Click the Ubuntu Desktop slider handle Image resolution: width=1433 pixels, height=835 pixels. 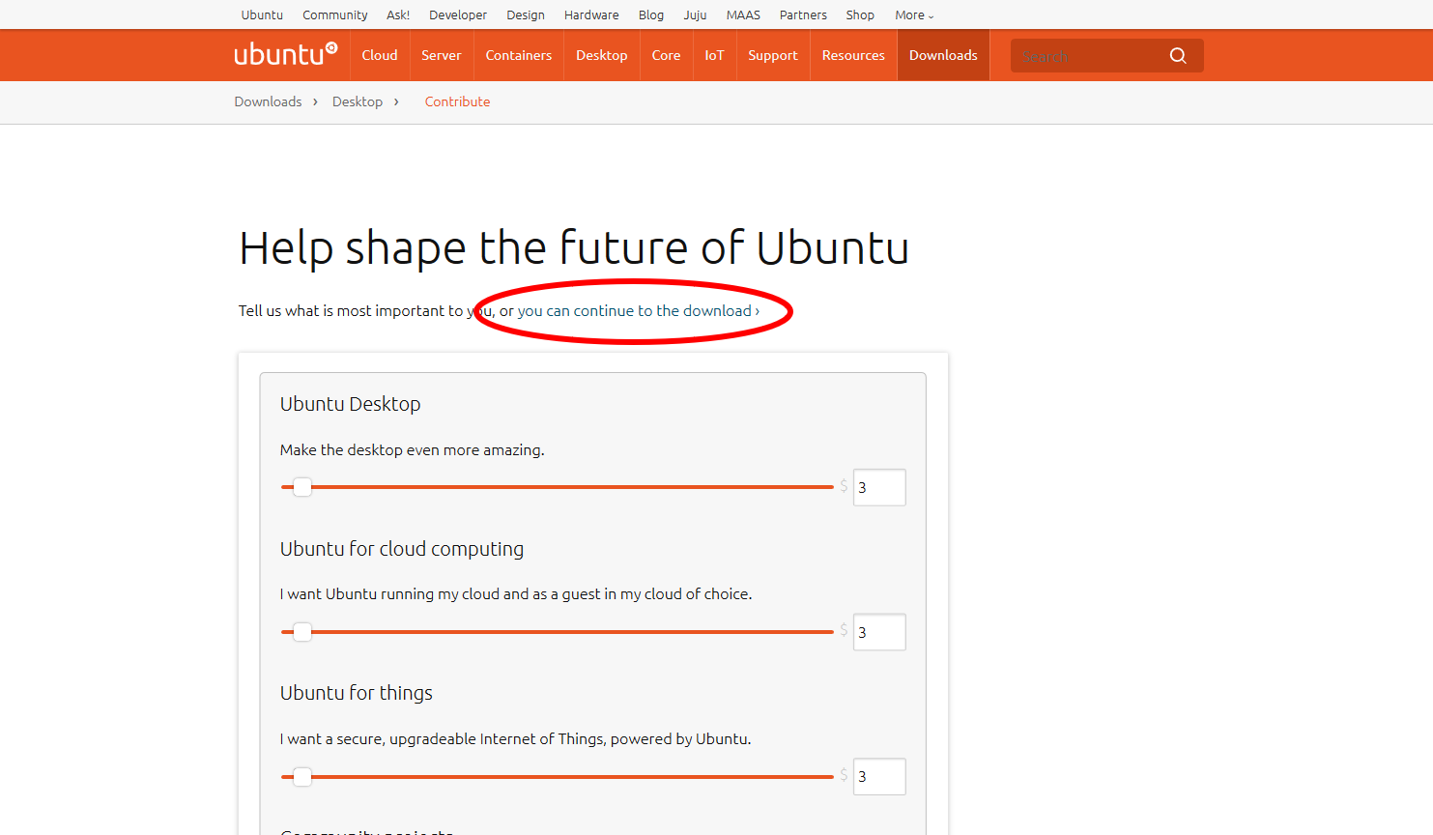pyautogui.click(x=302, y=487)
